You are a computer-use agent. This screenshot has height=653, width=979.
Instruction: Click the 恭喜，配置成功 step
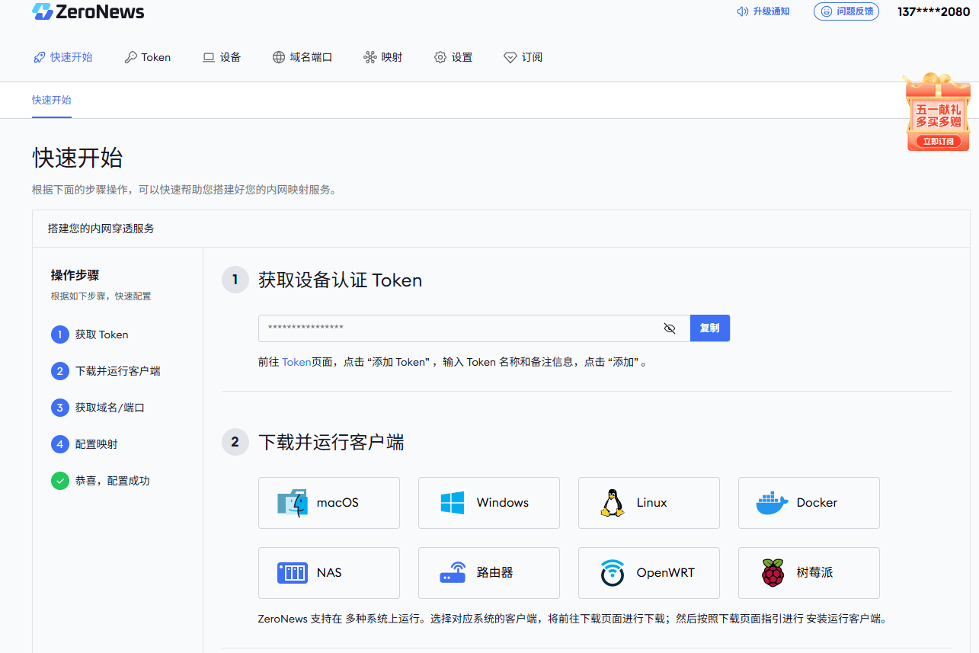click(101, 481)
